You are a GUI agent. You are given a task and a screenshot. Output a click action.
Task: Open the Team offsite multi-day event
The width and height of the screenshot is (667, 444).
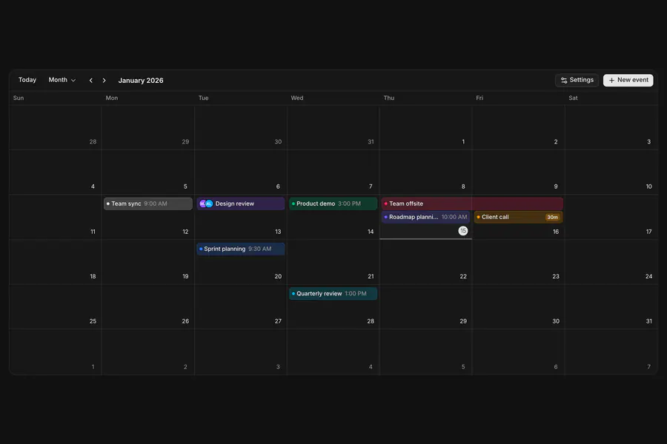472,203
